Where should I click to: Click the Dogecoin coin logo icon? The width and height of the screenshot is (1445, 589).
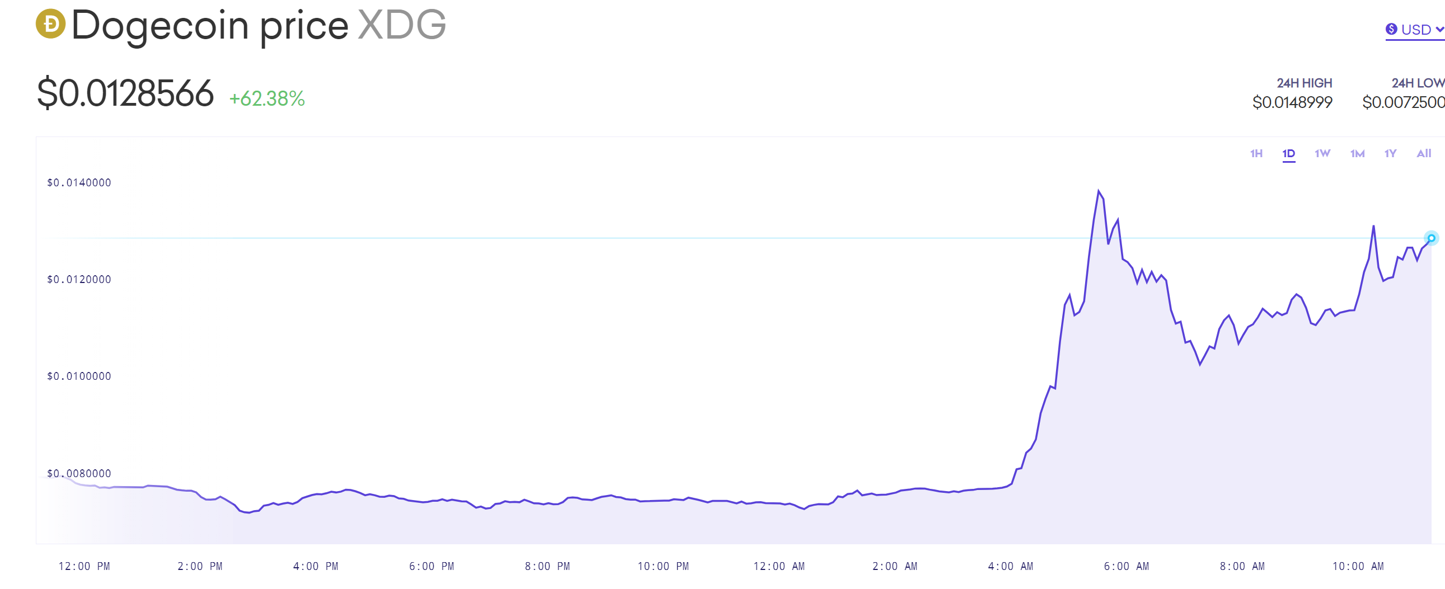pyautogui.click(x=50, y=23)
